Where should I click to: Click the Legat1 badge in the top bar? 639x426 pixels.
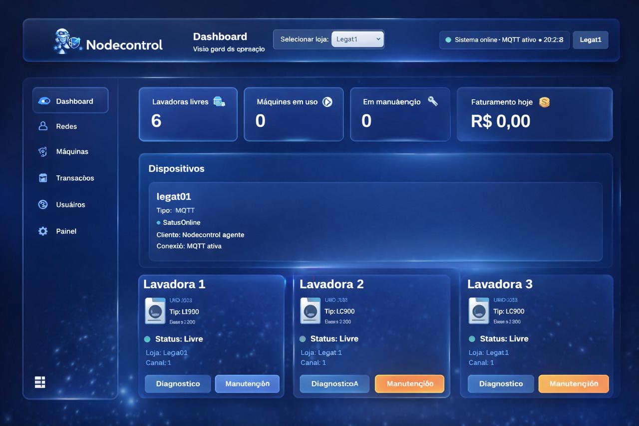click(x=590, y=39)
